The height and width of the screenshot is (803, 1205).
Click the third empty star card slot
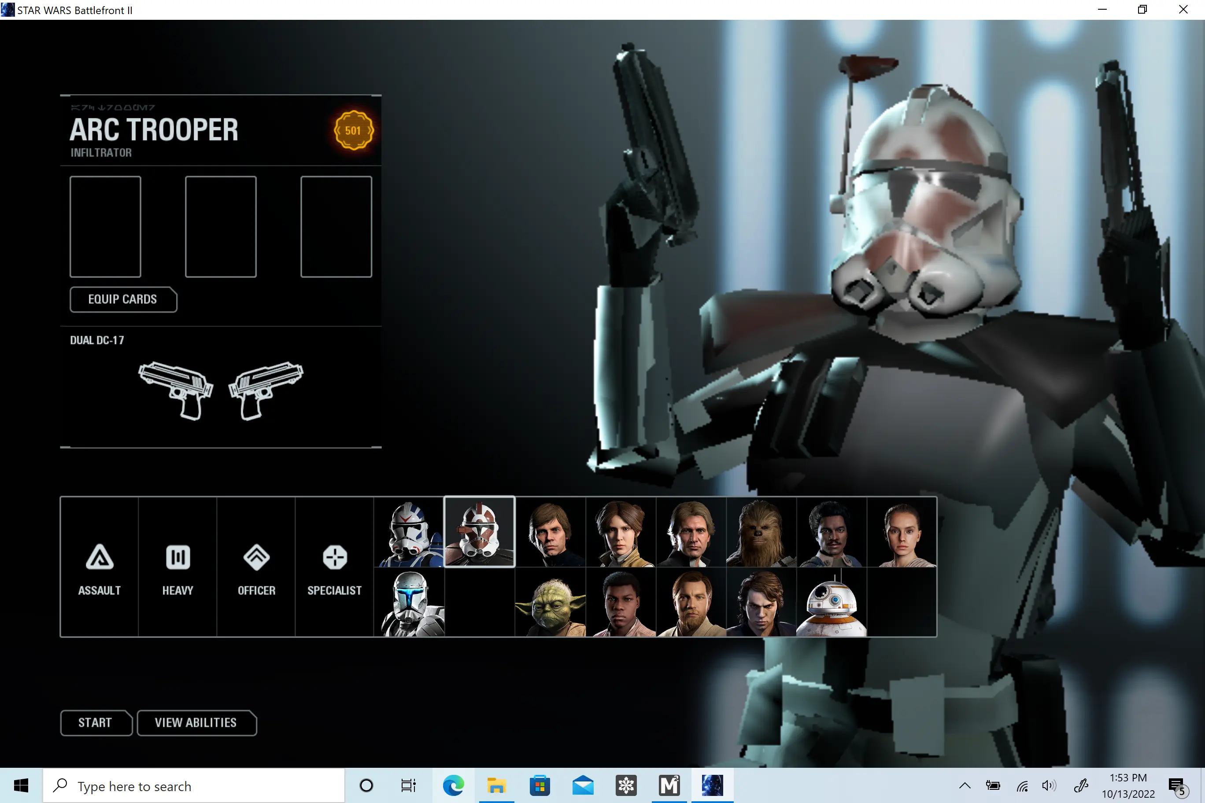[336, 227]
